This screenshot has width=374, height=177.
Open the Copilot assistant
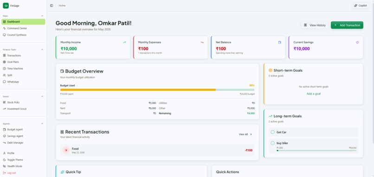(361, 6)
